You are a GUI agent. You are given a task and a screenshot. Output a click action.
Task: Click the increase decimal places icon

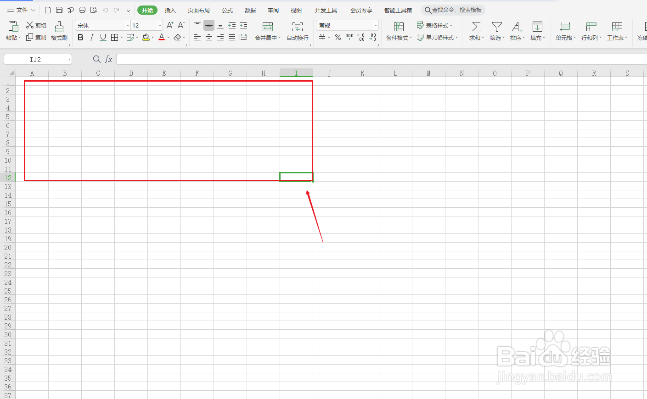[x=361, y=37]
